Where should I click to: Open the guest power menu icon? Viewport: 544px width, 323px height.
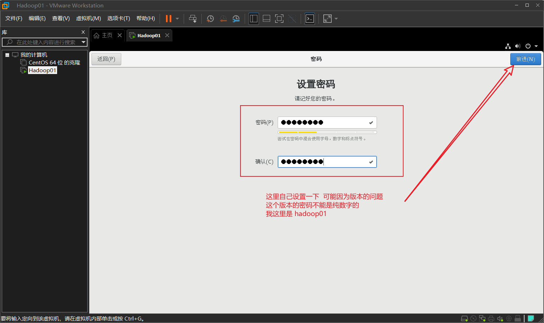tap(528, 46)
